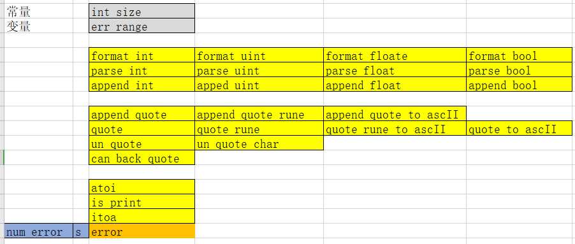Select the "append quote rune" cell
575x244 pixels.
(259, 113)
